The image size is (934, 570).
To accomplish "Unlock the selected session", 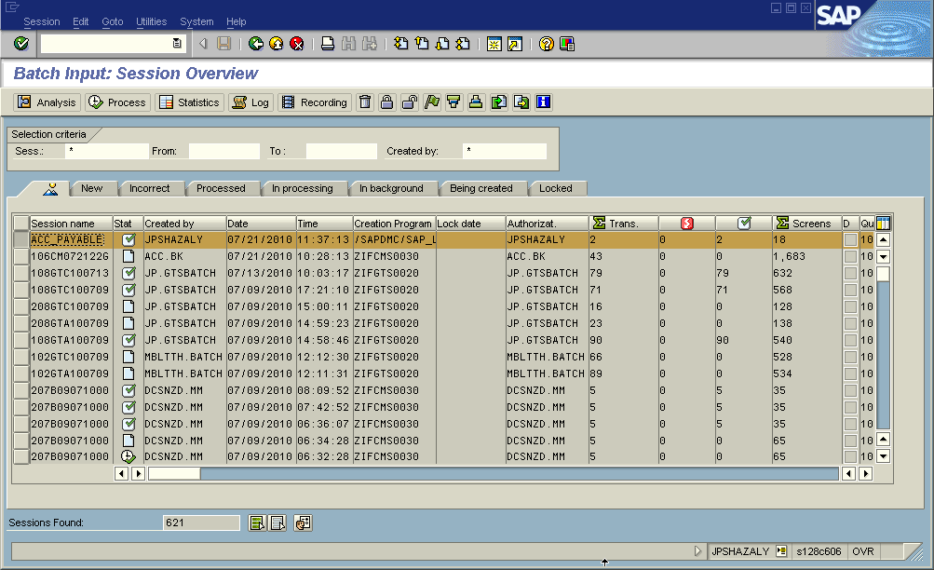I will click(x=409, y=102).
